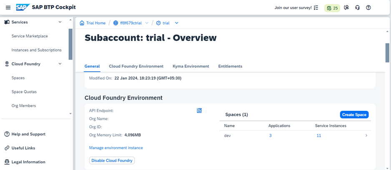Click Join our user survey text
The image size is (391, 170).
pyautogui.click(x=293, y=8)
